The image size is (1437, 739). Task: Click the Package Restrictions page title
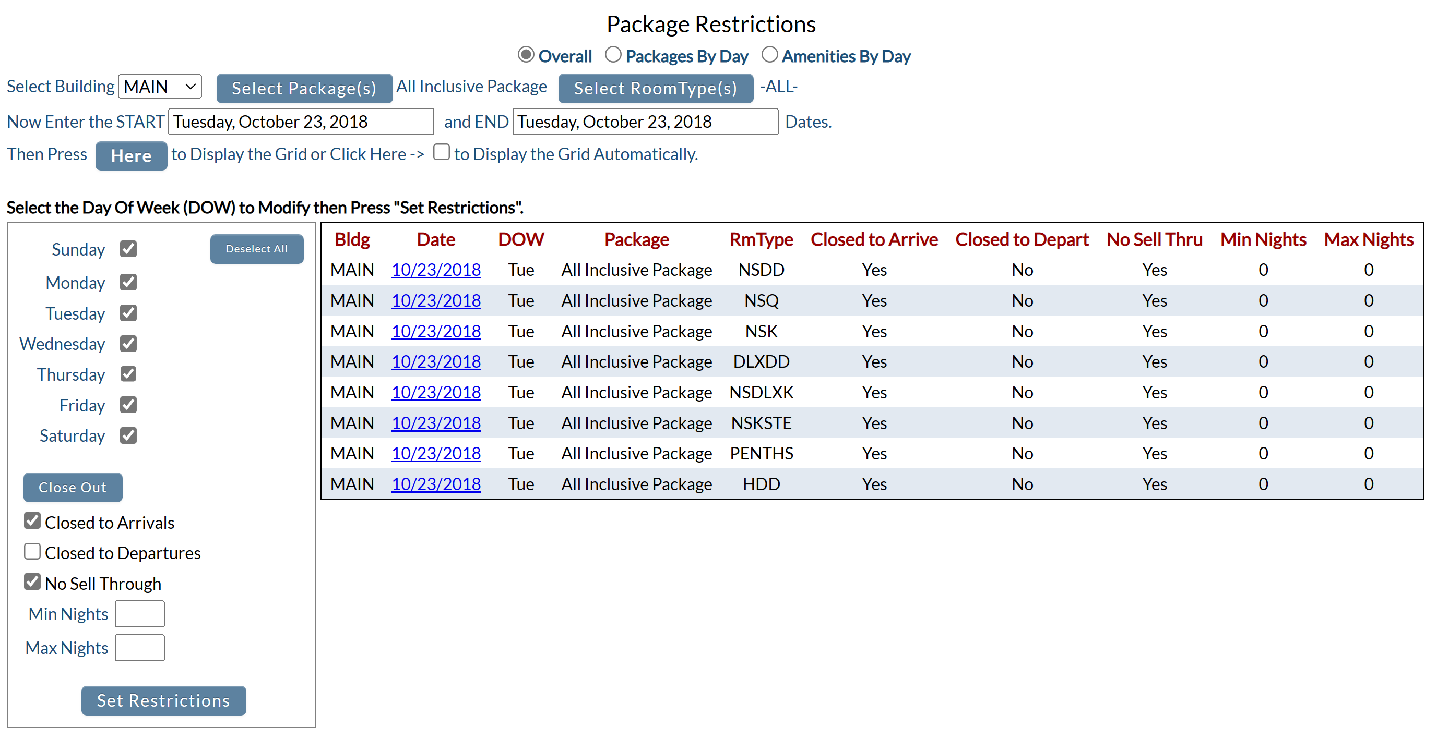711,24
